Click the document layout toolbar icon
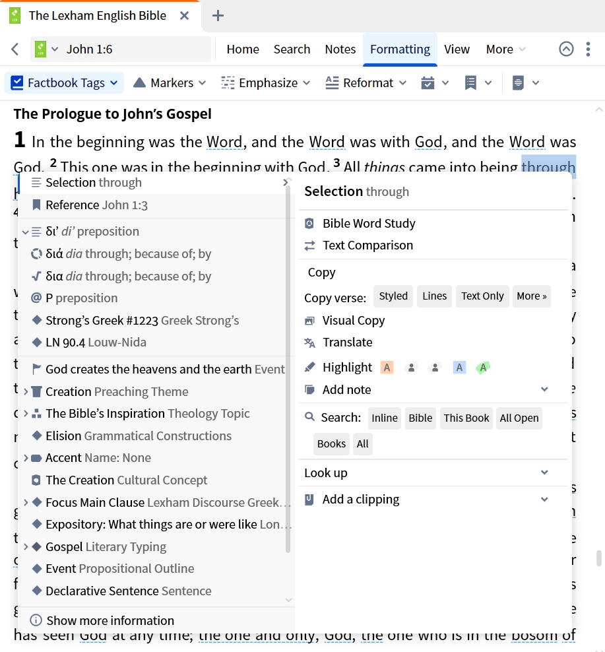The image size is (605, 652). click(518, 82)
